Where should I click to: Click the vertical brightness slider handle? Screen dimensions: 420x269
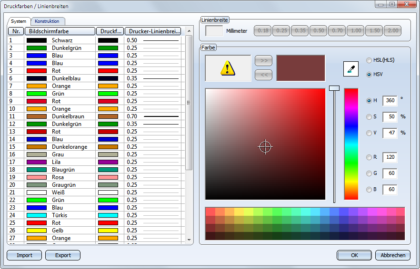334,88
